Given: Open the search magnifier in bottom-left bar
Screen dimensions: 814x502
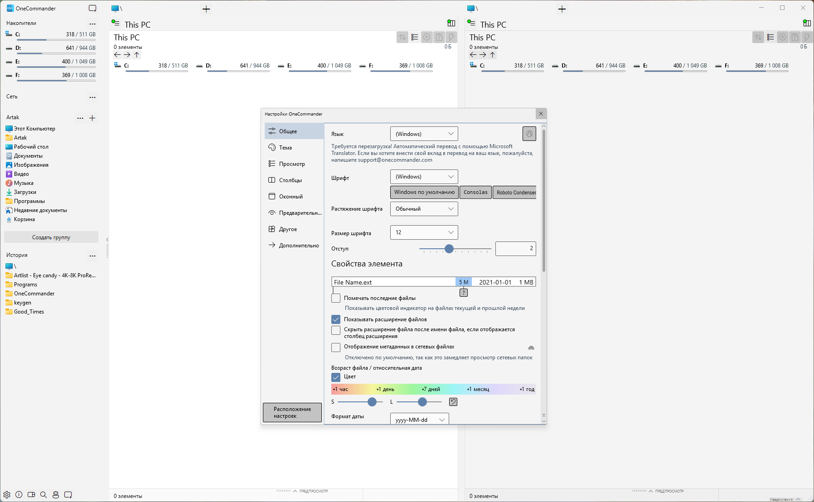Looking at the screenshot, I should coord(44,495).
